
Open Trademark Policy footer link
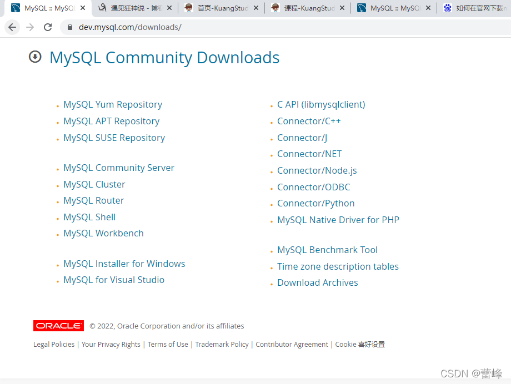222,344
